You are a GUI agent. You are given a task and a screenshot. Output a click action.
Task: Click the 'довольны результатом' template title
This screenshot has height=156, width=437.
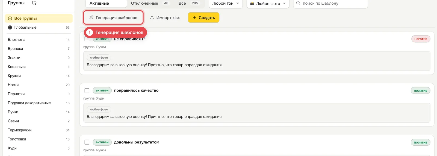[137, 142]
